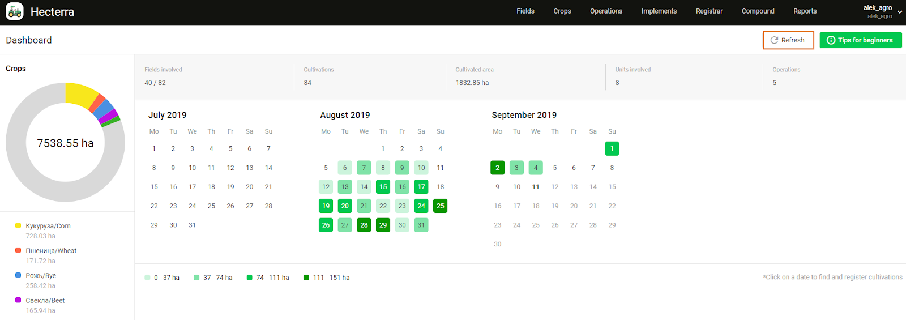Go to the Operations page

pyautogui.click(x=606, y=11)
